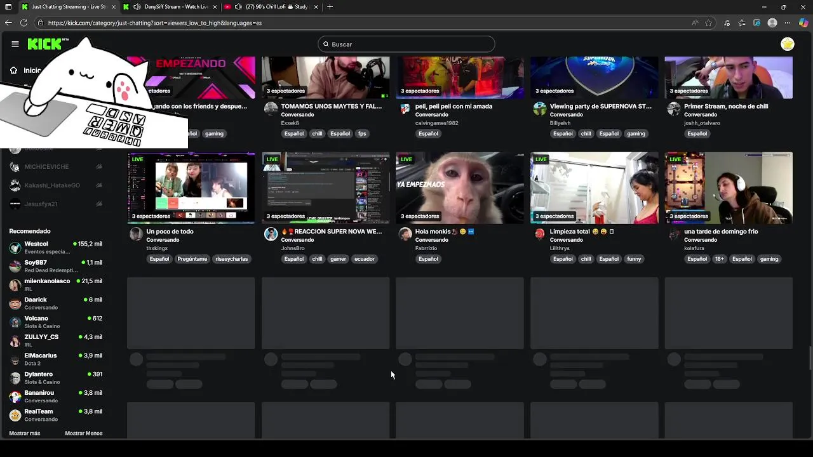Open browser settings and more ellipsis

tap(788, 23)
